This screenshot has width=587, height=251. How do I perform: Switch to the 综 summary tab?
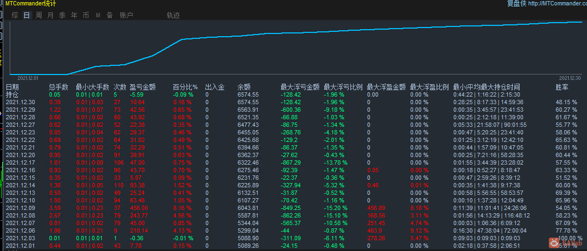coord(15,15)
